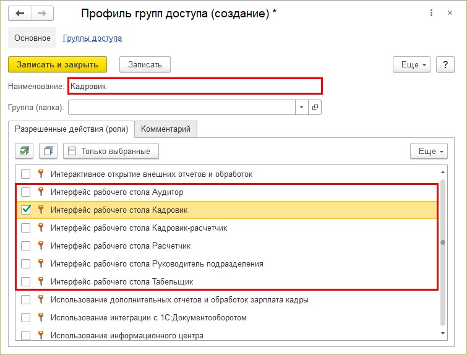Open the selected Группа (папка) item icon
The height and width of the screenshot is (355, 467).
click(x=315, y=107)
